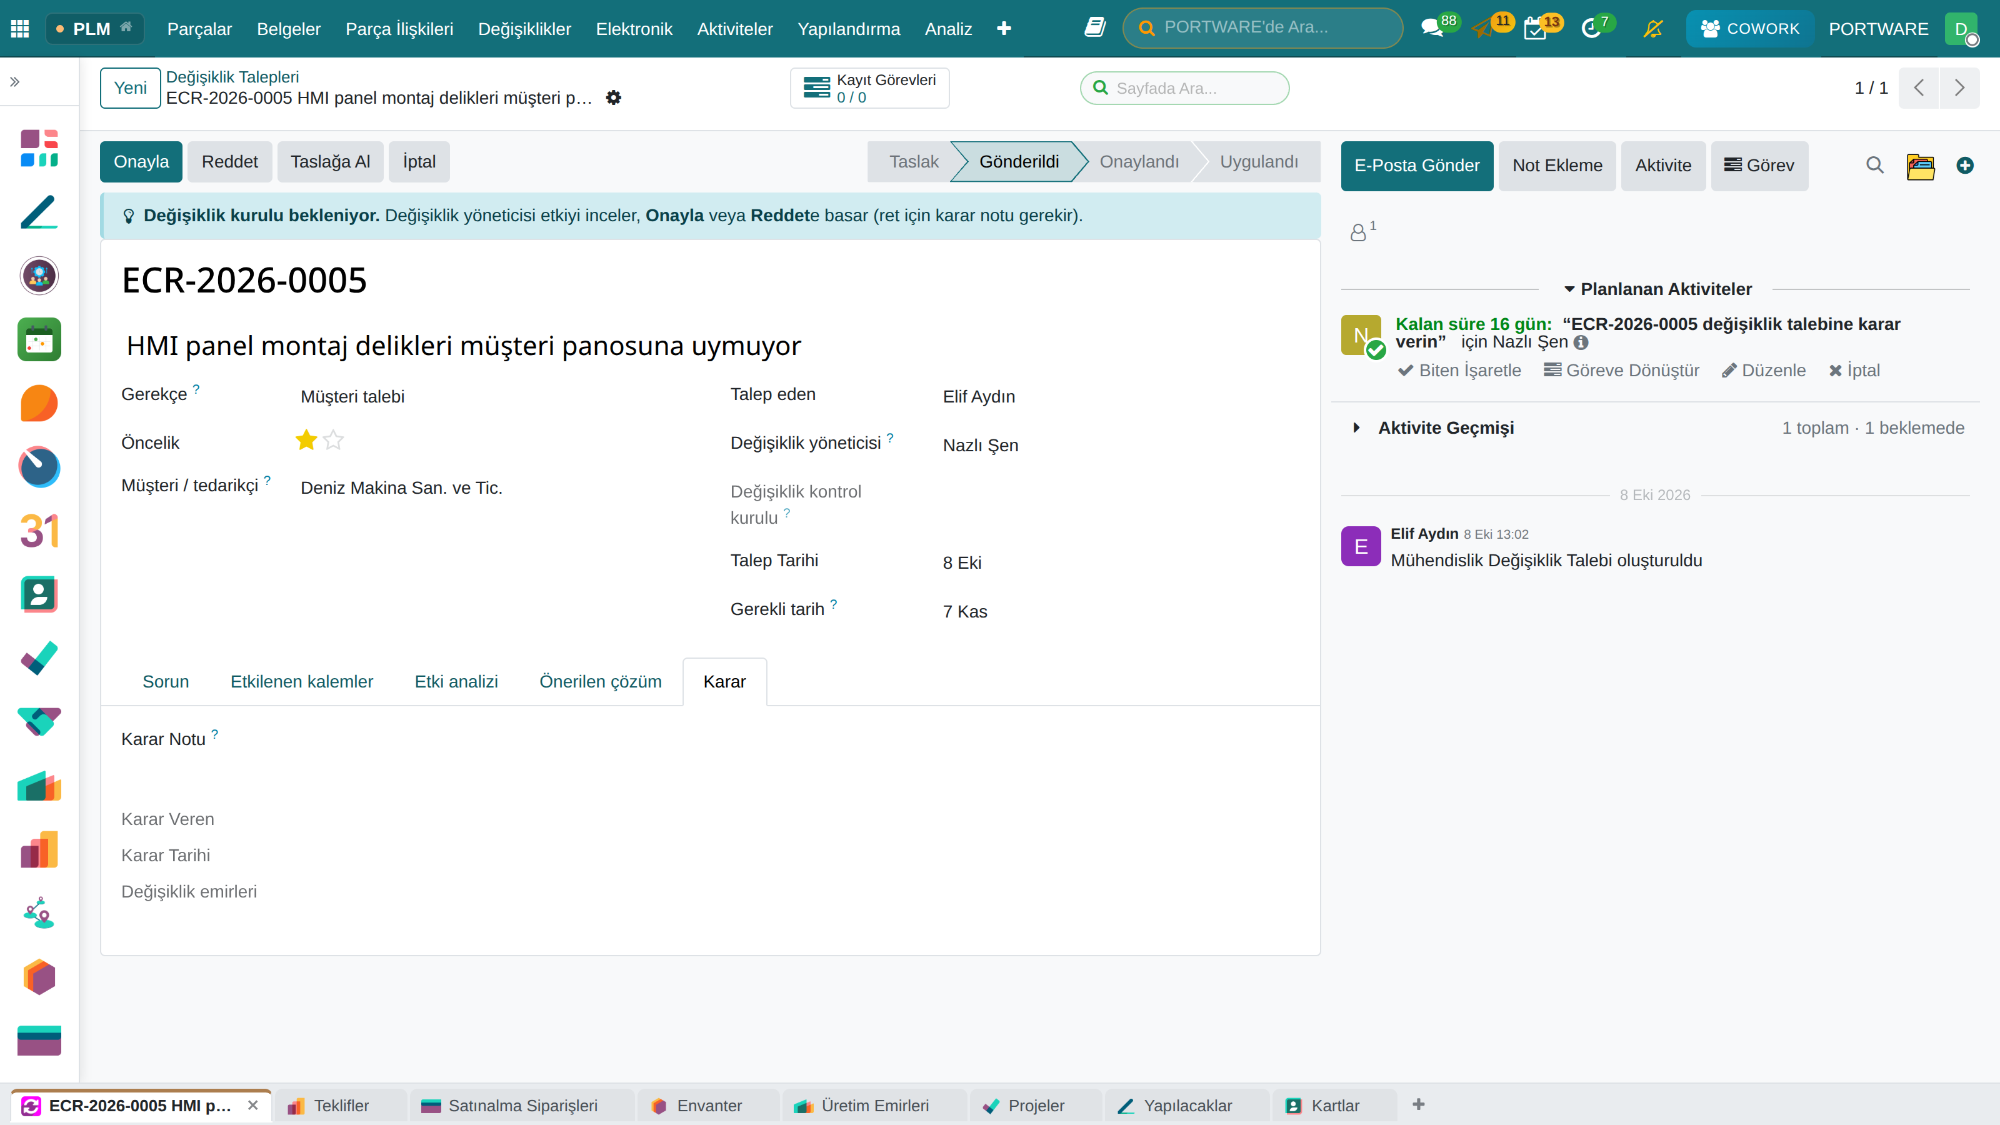This screenshot has width=2000, height=1125.
Task: Expand the left sidebar chevrons
Action: pyautogui.click(x=15, y=81)
